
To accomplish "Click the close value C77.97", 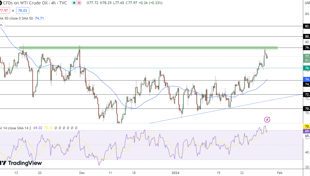I will tap(131, 3).
